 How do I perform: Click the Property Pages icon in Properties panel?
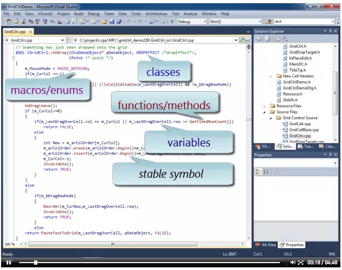(276, 171)
